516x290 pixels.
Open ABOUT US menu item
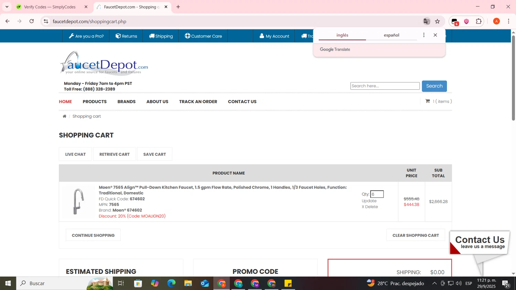[x=157, y=102]
